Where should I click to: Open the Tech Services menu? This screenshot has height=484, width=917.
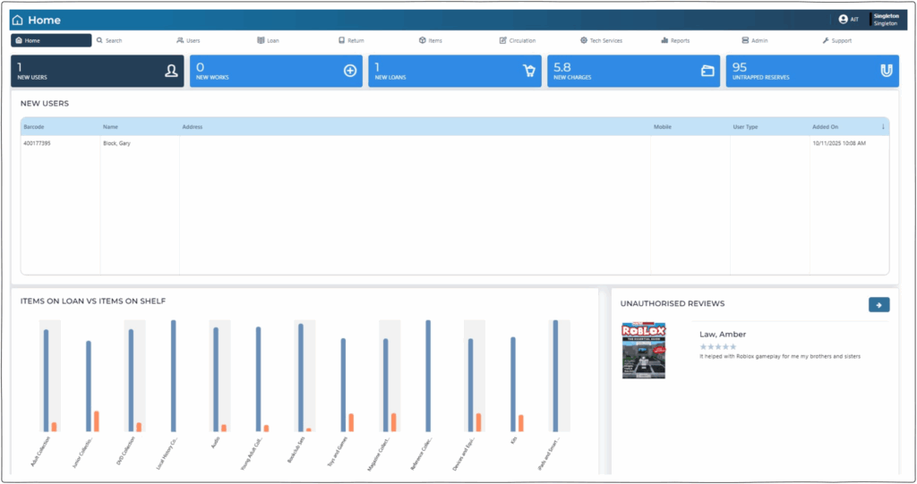pos(601,40)
